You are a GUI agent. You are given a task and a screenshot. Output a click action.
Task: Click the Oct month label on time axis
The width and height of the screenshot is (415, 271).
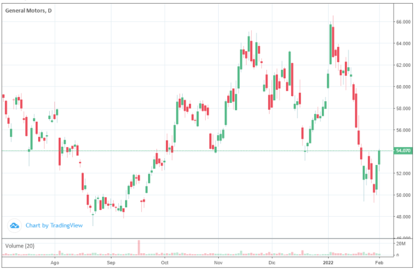165,263
